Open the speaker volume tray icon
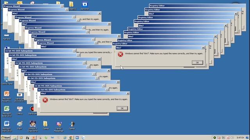This screenshot has height=140, width=250. pos(232,138)
